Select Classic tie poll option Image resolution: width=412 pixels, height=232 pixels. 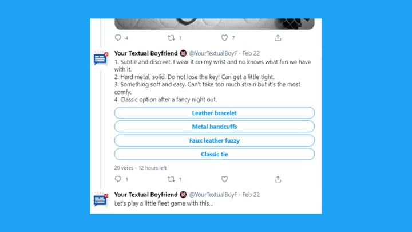point(215,154)
